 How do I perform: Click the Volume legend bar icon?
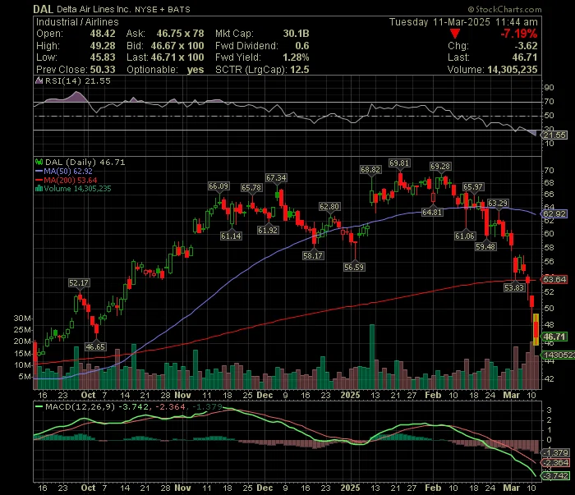(x=39, y=189)
